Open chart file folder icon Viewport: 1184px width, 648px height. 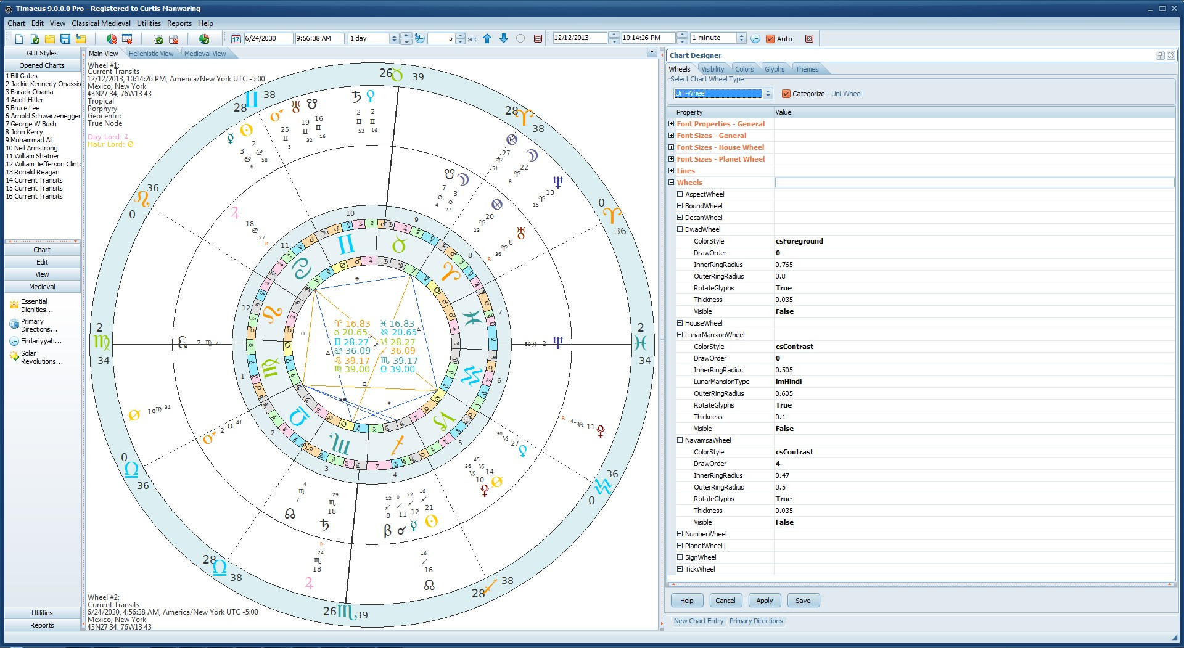[50, 39]
